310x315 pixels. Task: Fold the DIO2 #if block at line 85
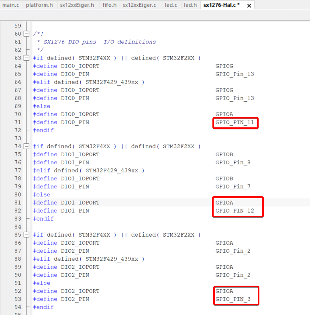[x=27, y=235]
